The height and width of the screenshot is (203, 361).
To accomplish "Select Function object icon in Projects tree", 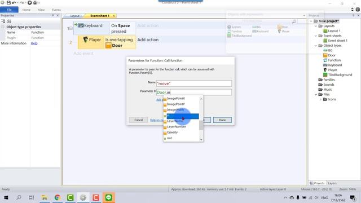I will [x=325, y=60].
